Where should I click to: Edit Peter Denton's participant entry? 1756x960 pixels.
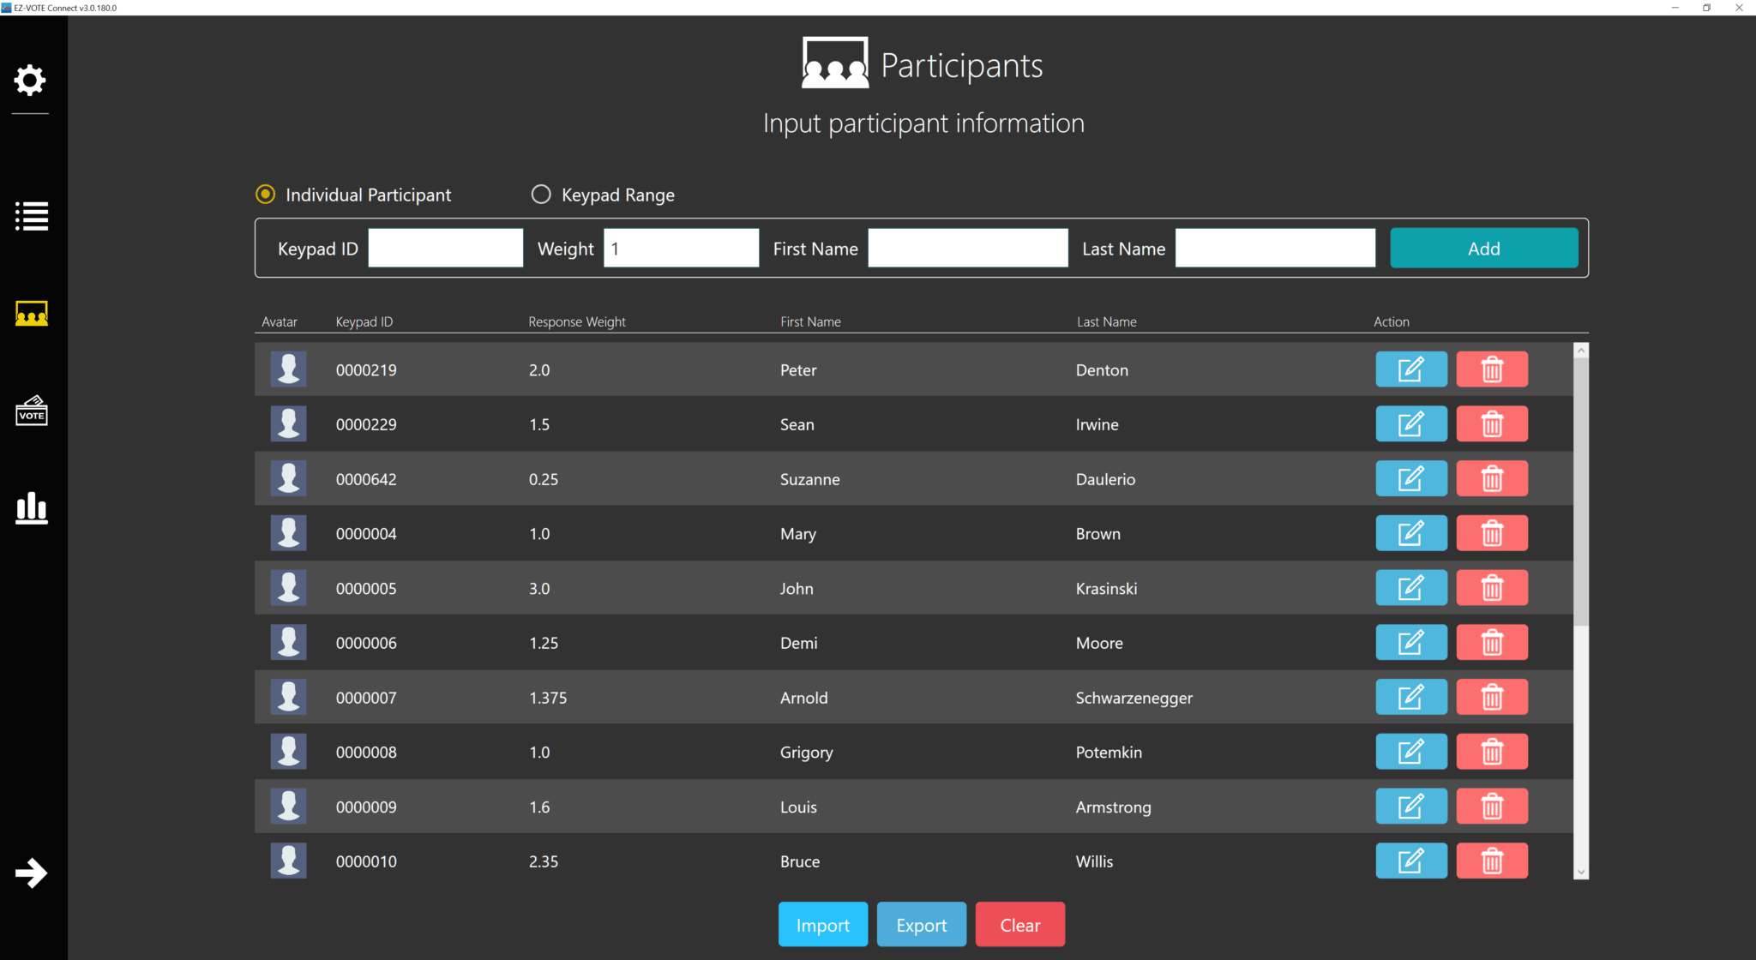1411,369
